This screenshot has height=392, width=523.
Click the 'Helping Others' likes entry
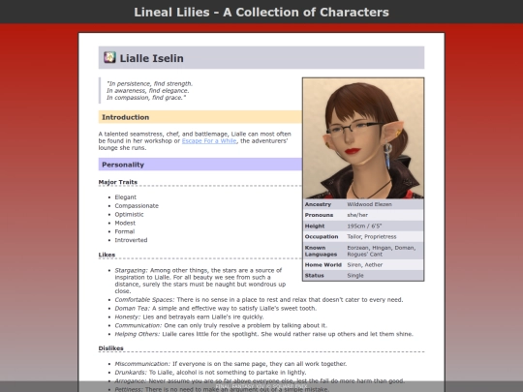coord(263,334)
